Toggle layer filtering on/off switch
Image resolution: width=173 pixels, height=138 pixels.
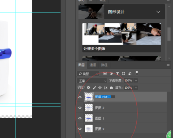pyautogui.click(x=137, y=73)
